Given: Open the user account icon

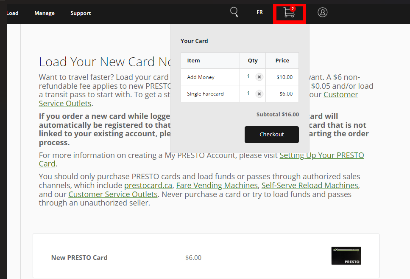Looking at the screenshot, I should point(322,12).
